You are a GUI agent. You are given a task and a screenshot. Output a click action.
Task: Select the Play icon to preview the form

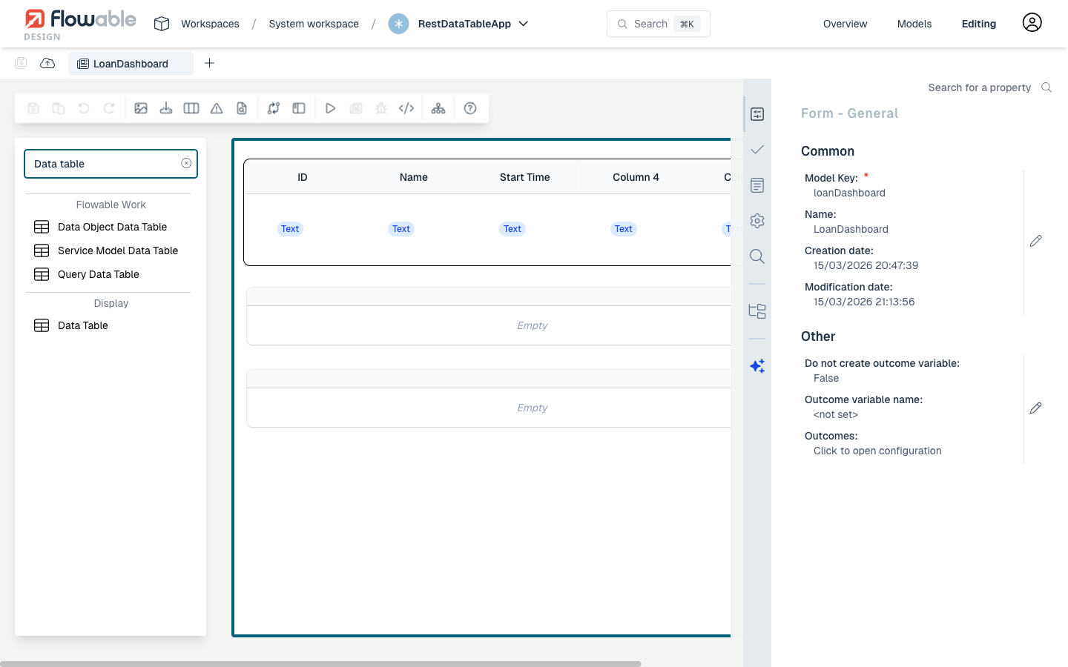(330, 107)
